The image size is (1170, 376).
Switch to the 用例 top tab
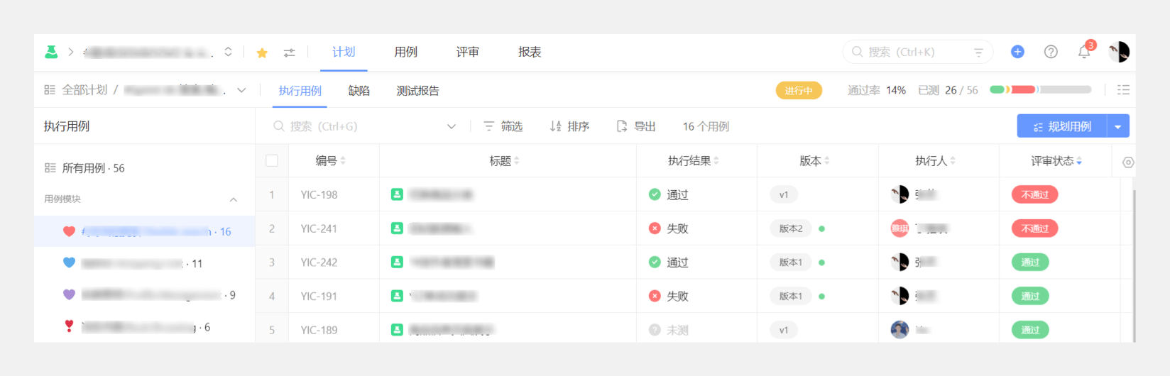[x=405, y=52]
